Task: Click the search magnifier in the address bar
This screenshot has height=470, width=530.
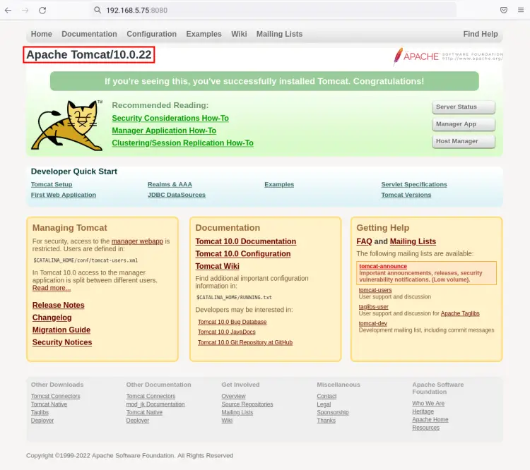Action: pyautogui.click(x=98, y=10)
